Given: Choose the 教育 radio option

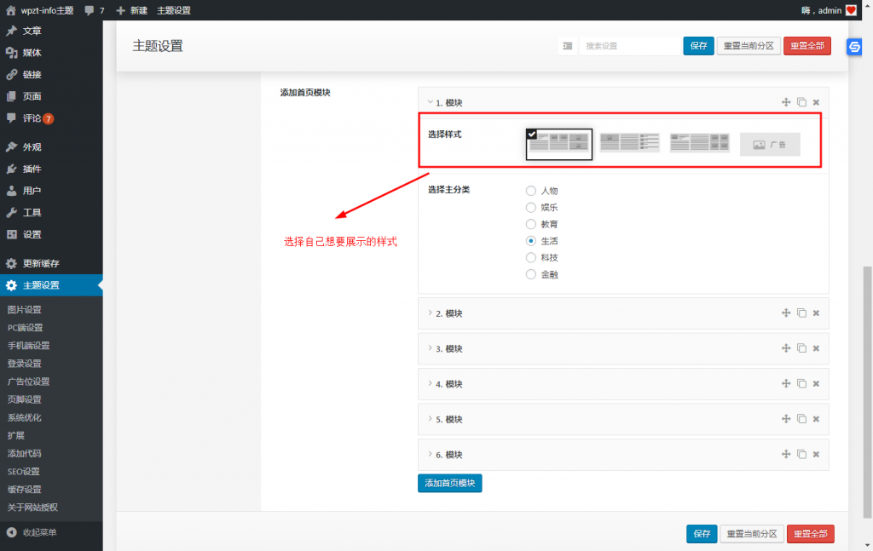Looking at the screenshot, I should point(530,224).
